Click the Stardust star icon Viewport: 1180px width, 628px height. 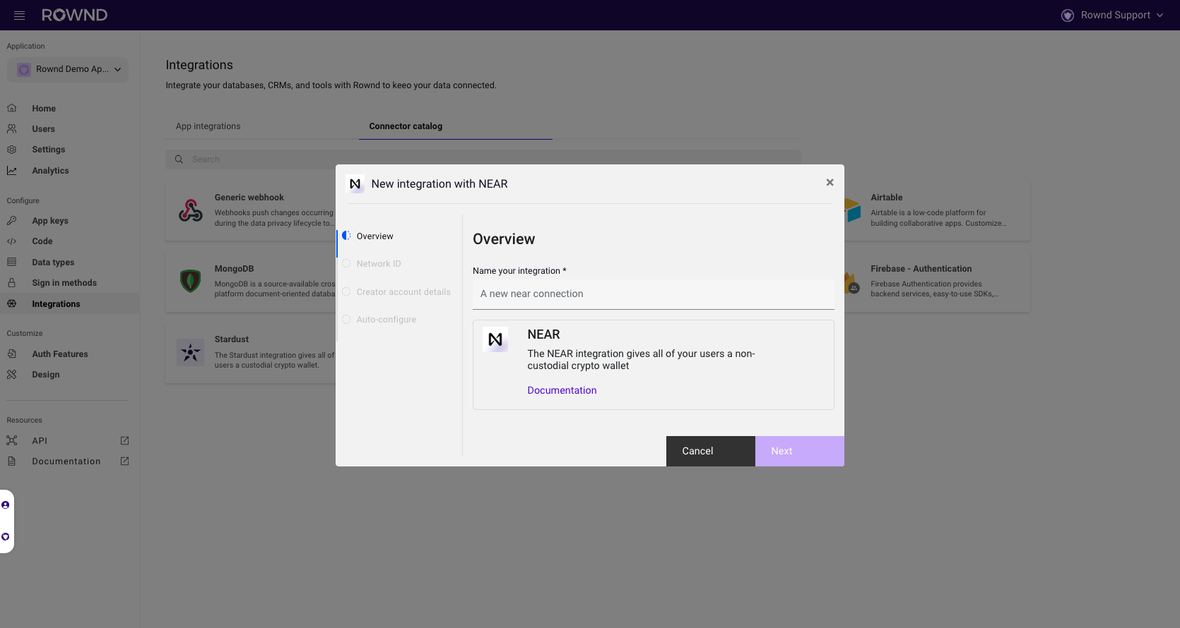pos(191,352)
